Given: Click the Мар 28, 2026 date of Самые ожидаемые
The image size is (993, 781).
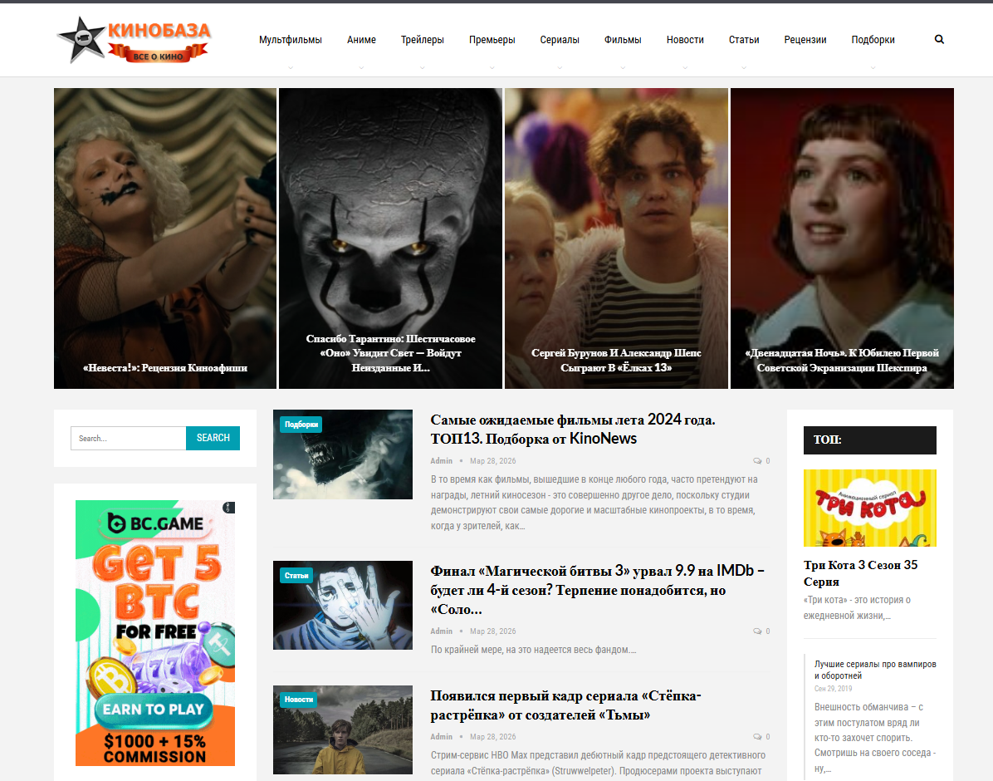Looking at the screenshot, I should pyautogui.click(x=492, y=461).
